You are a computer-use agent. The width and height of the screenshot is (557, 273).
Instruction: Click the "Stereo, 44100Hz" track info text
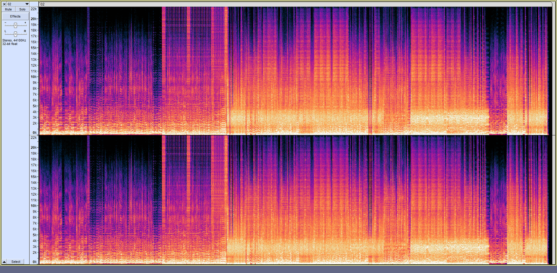click(14, 40)
